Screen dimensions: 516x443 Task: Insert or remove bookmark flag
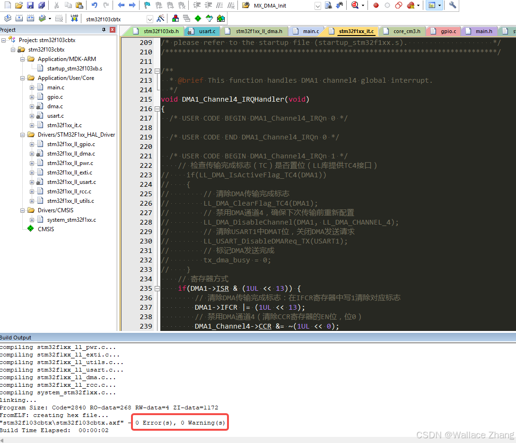[x=147, y=5]
